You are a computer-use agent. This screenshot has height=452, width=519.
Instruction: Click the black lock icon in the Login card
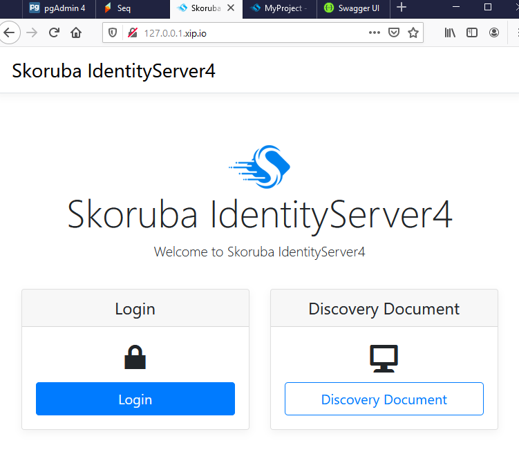[x=135, y=357]
